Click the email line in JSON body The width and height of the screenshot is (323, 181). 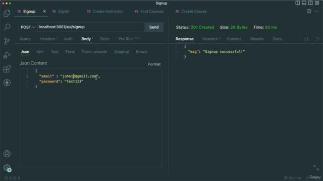point(70,76)
